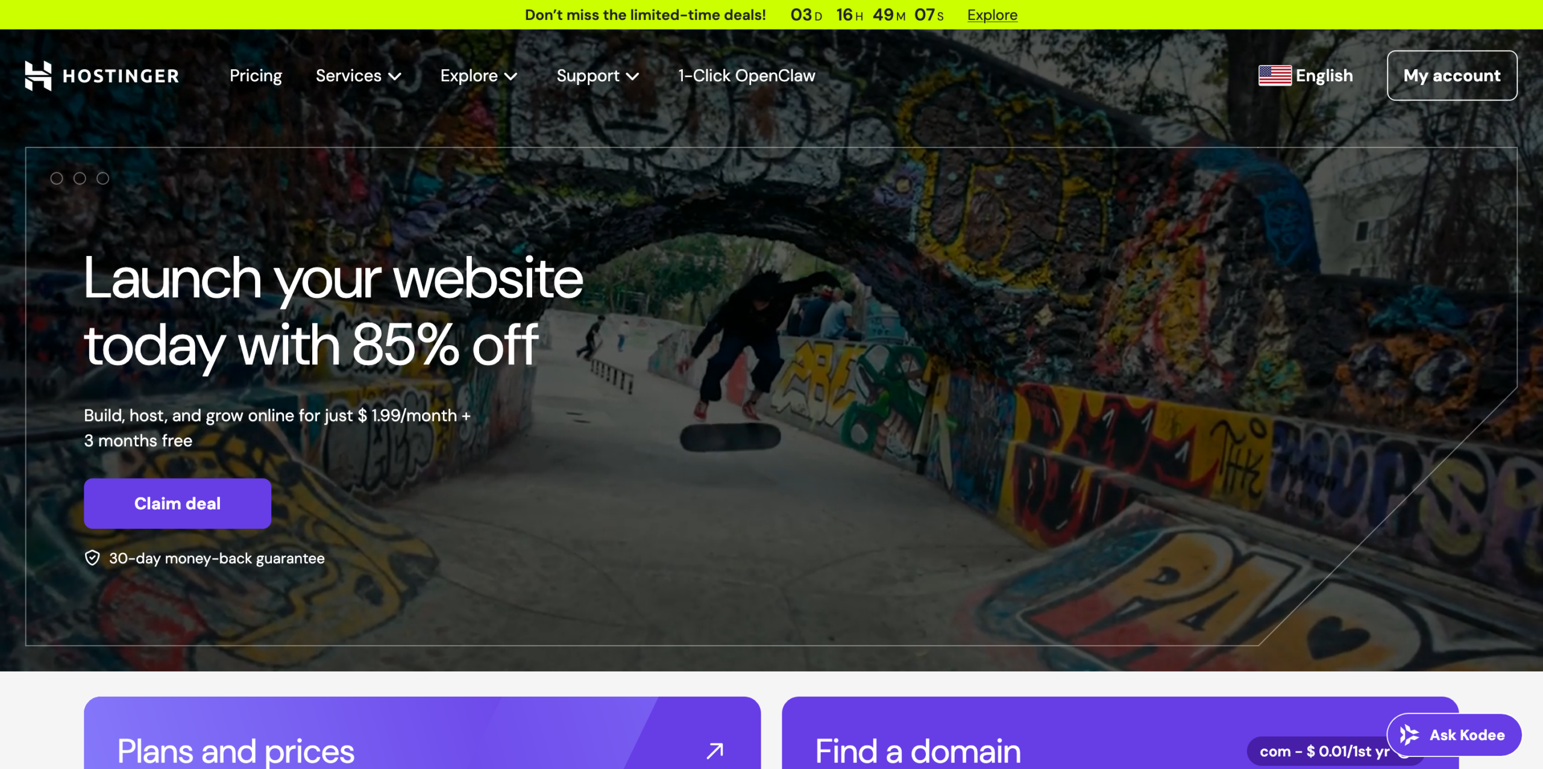Expand the Support dropdown menu
Image resolution: width=1543 pixels, height=769 pixels.
coord(597,76)
